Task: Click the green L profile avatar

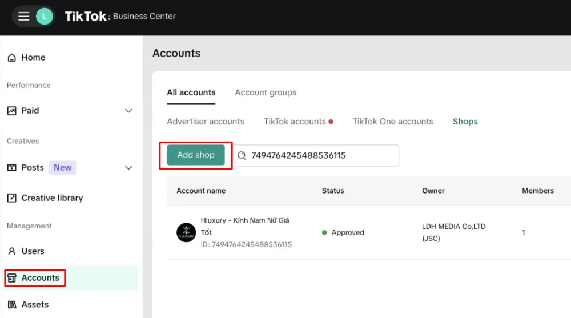Action: pos(45,17)
